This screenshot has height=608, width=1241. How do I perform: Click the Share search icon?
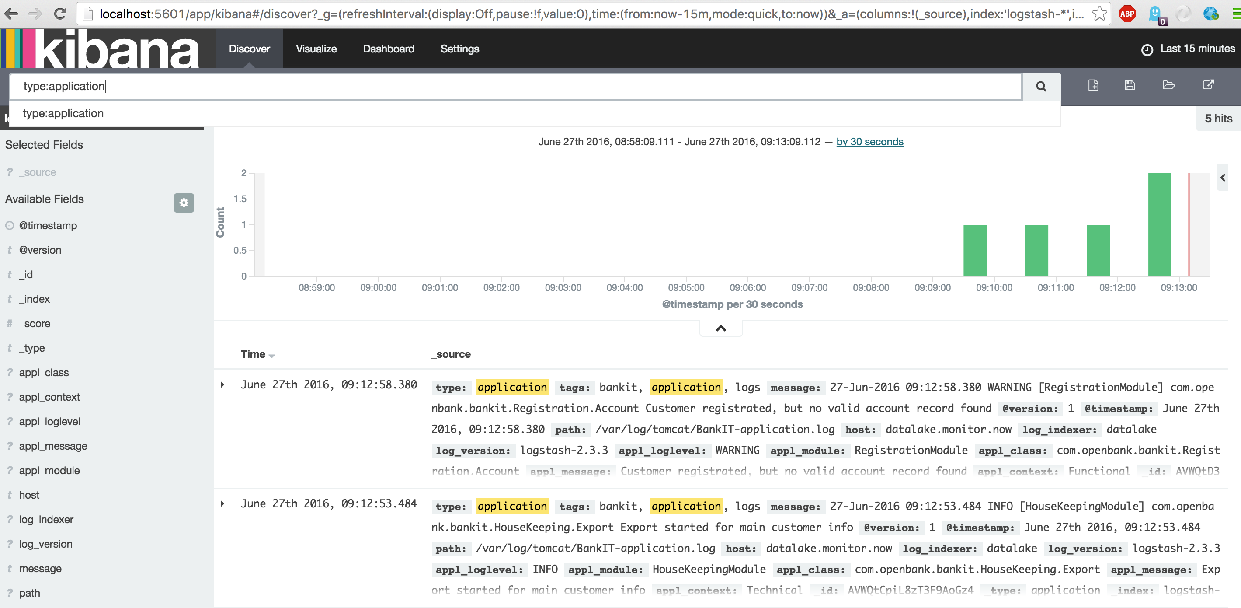click(x=1208, y=85)
